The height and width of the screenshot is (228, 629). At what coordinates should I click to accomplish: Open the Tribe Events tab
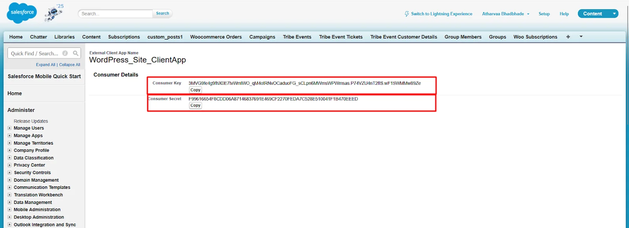pos(297,37)
